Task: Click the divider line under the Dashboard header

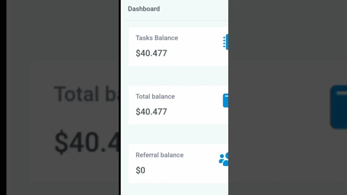Action: [176, 20]
